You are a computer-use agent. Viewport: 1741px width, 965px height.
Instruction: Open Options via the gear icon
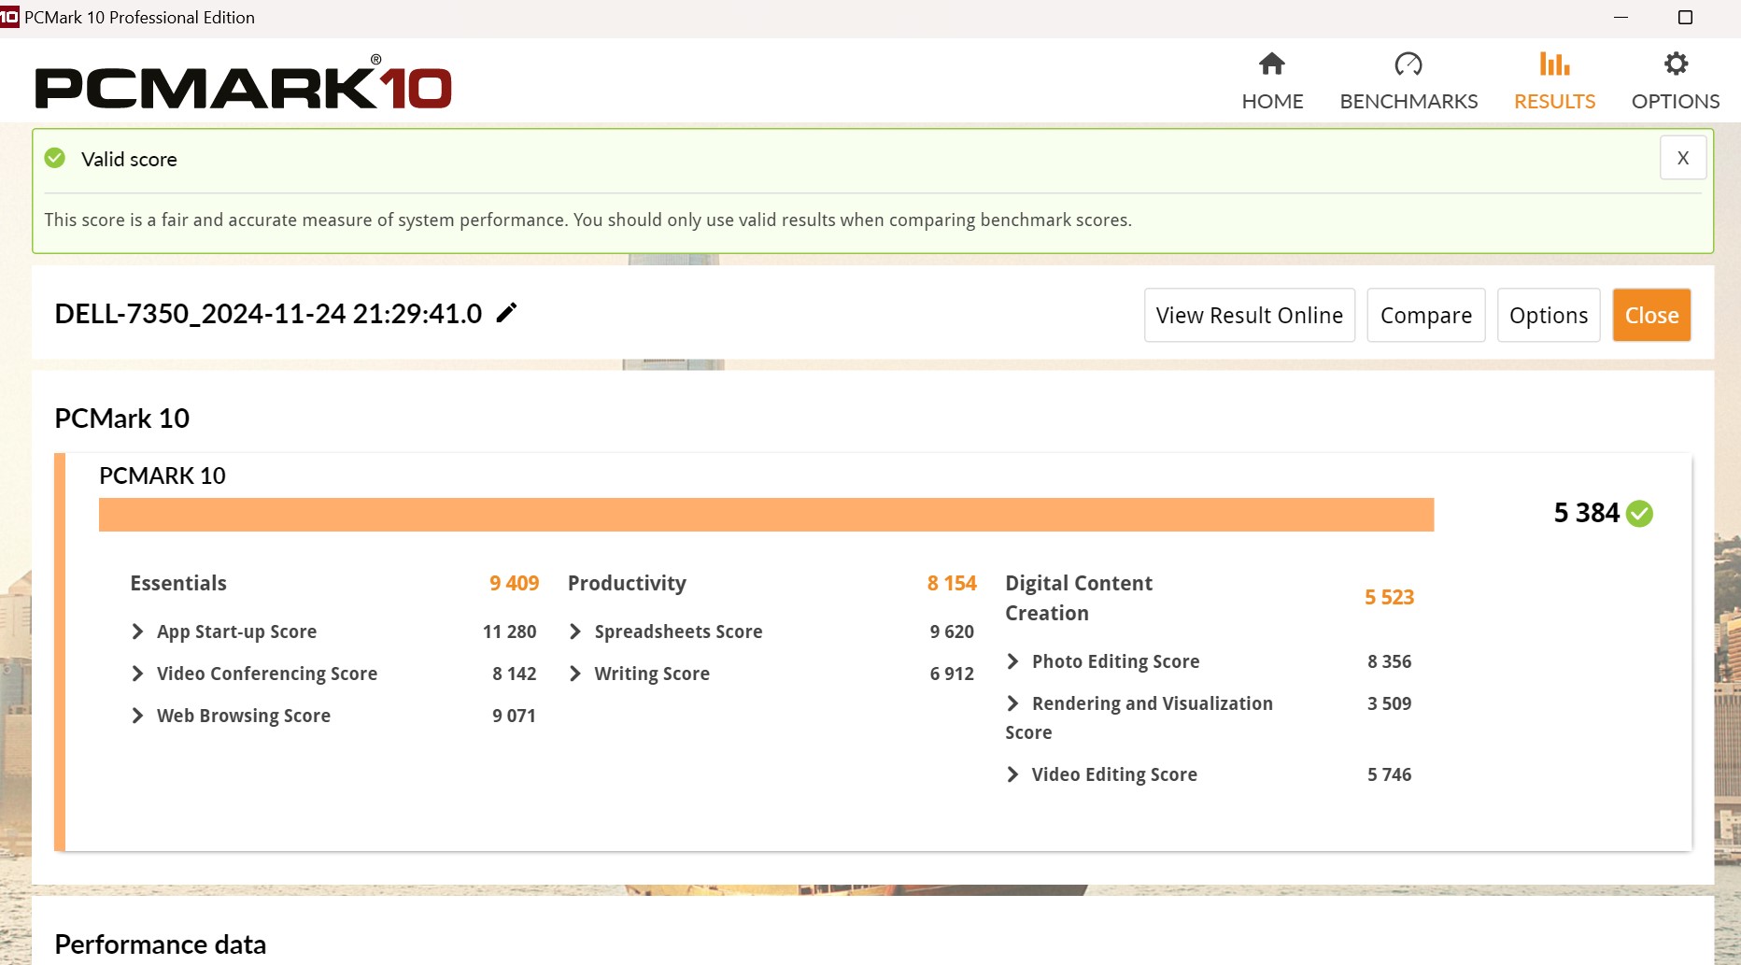tap(1676, 64)
